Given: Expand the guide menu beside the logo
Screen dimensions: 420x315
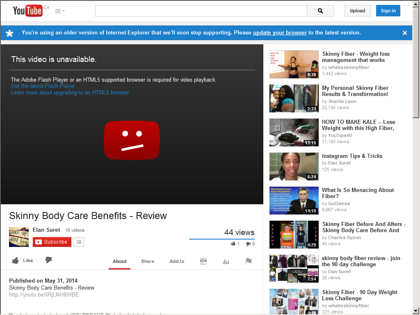Looking at the screenshot, I should (x=60, y=11).
